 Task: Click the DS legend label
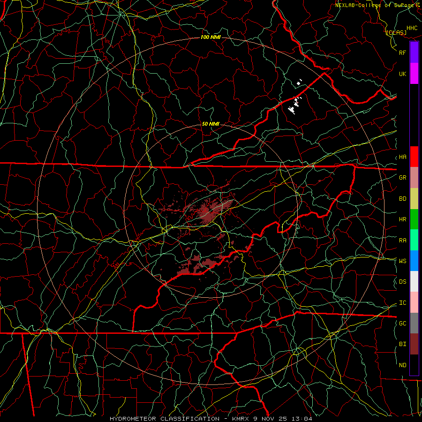point(402,282)
